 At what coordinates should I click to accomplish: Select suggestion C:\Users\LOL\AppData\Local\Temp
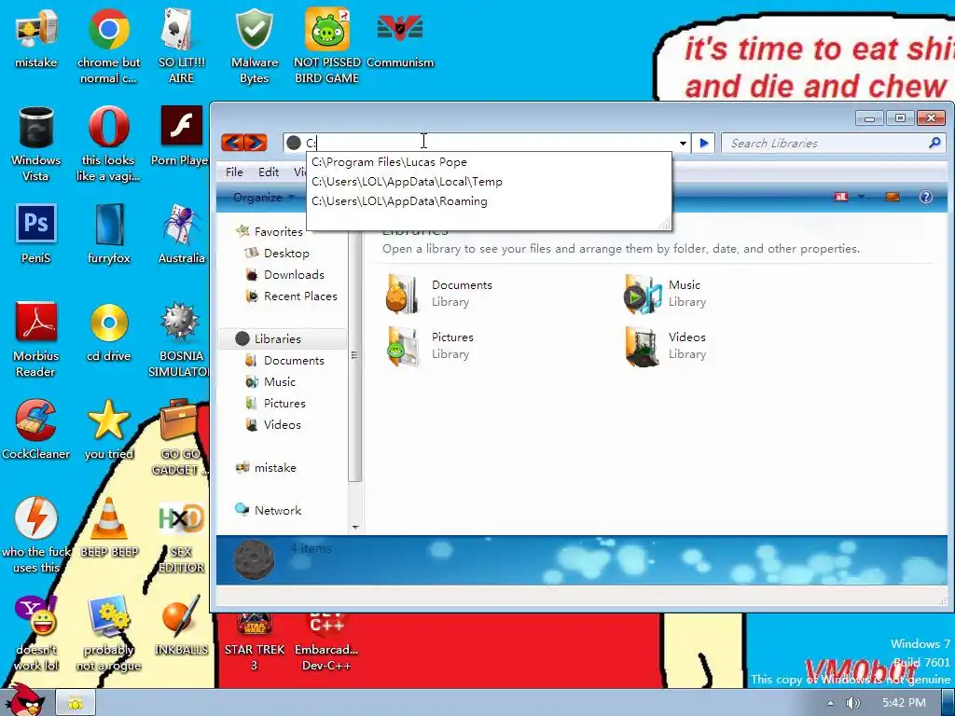489,182
